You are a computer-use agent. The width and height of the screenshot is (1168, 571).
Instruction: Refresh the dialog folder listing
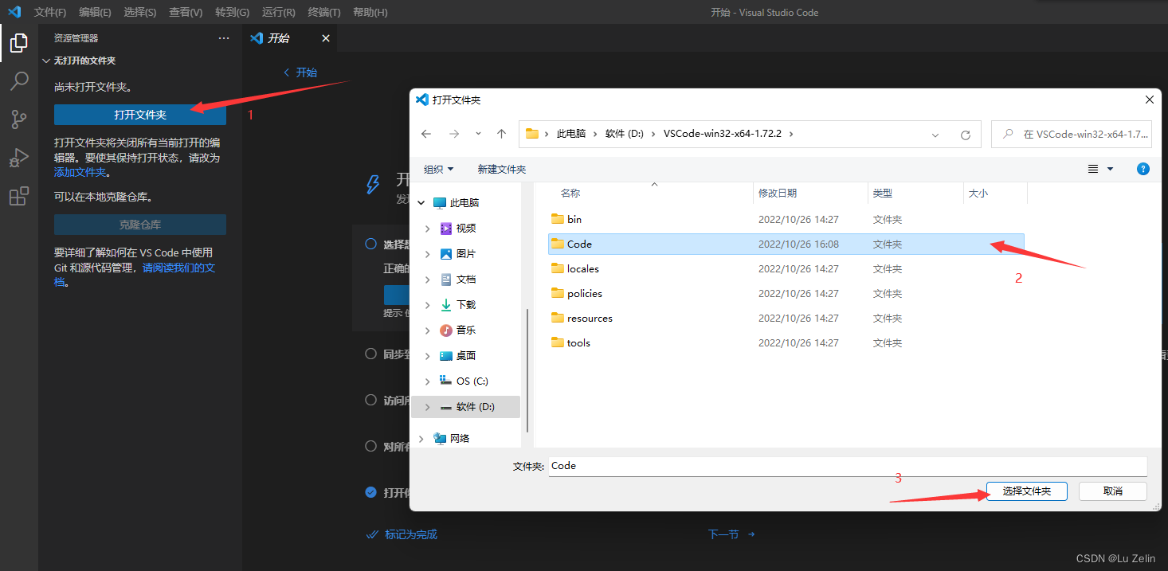[966, 135]
